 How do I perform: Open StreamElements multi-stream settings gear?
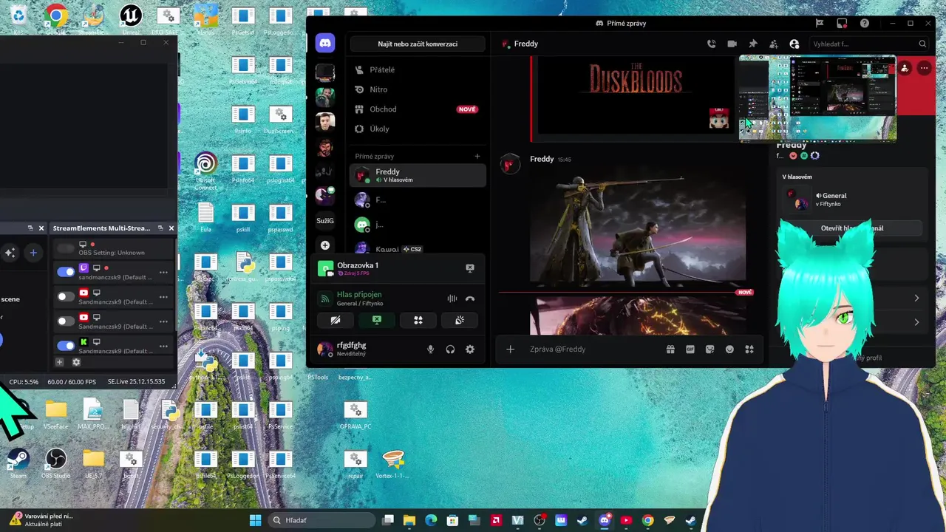[75, 362]
